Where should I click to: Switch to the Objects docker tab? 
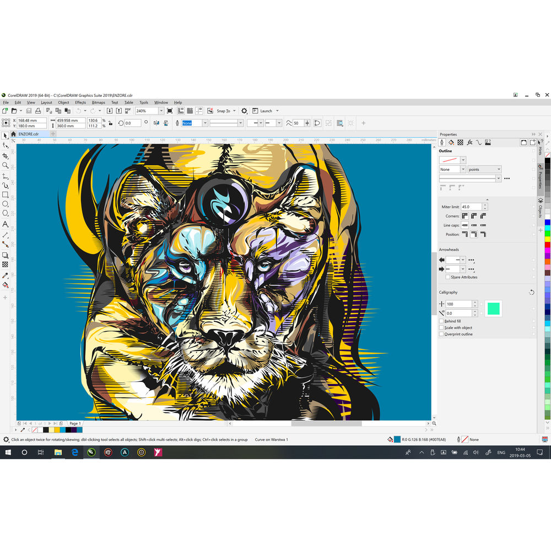coord(541,208)
